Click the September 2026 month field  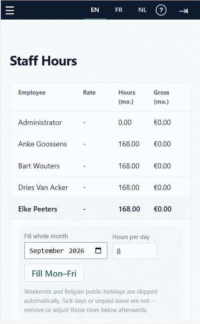pos(66,251)
